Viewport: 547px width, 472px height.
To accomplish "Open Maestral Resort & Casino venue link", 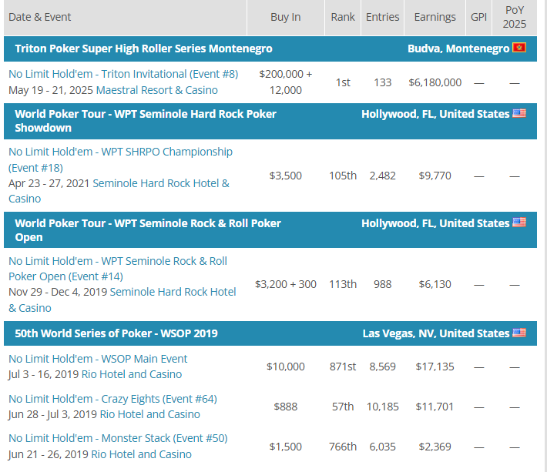I will (x=157, y=90).
